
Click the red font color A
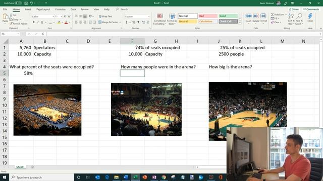(66, 22)
